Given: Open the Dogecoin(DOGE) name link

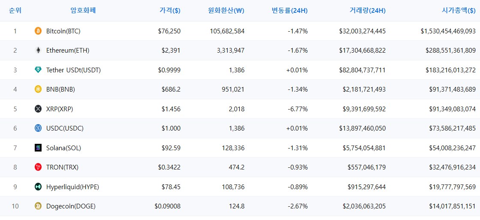Looking at the screenshot, I should coord(71,206).
